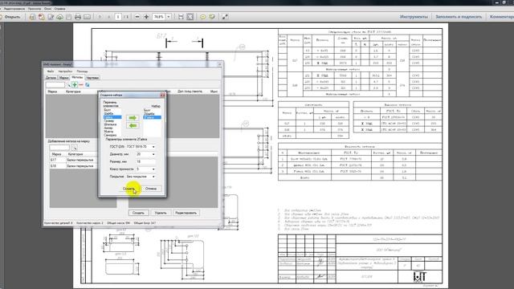
Task: Click the zoom out minus icon in Reader
Action: click(137, 17)
